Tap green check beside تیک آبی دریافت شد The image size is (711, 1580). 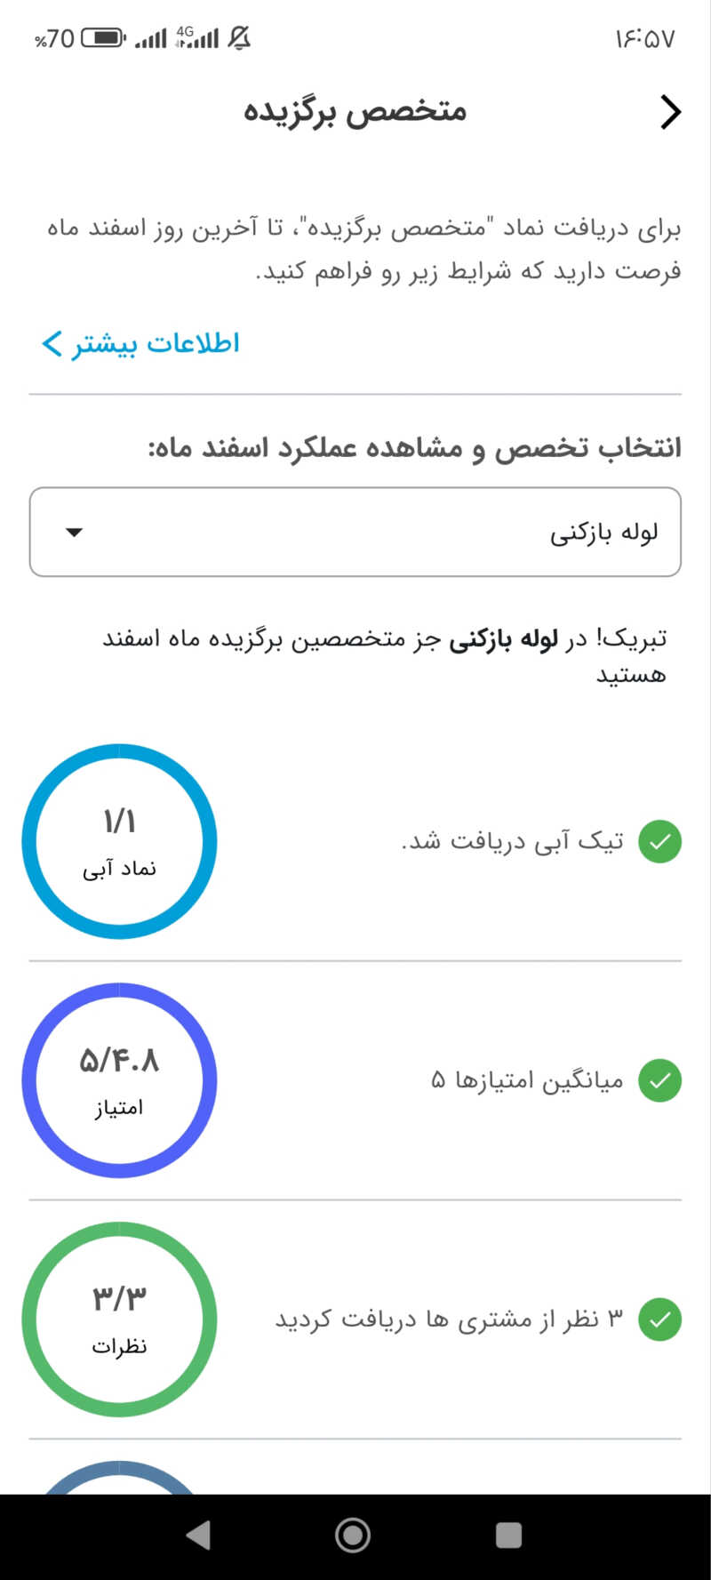[659, 841]
